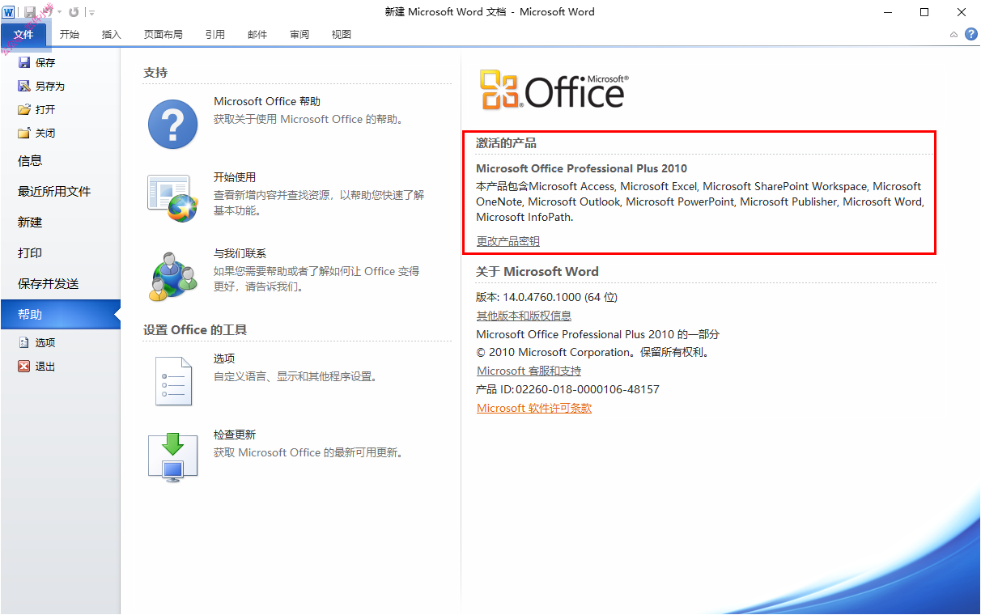Click the 检查更新 download arrow icon
Image resolution: width=981 pixels, height=615 pixels.
click(x=172, y=456)
